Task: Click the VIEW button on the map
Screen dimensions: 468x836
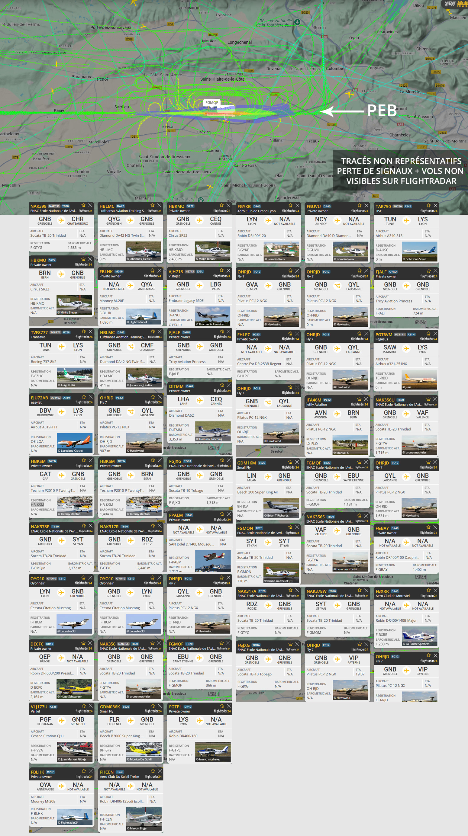Action: 450,4
